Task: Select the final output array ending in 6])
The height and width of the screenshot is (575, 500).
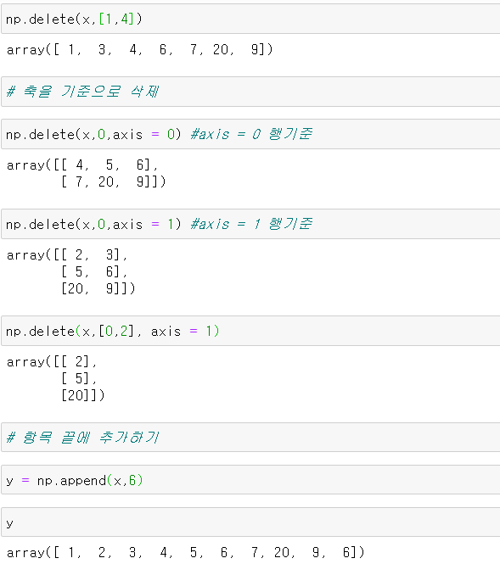Action: coord(185,552)
